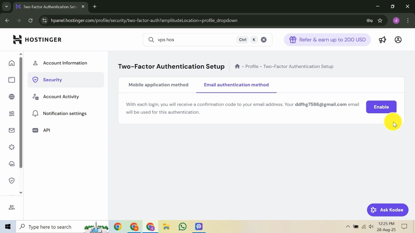Open the Websites icon in left rail
The image size is (415, 233).
(12, 80)
